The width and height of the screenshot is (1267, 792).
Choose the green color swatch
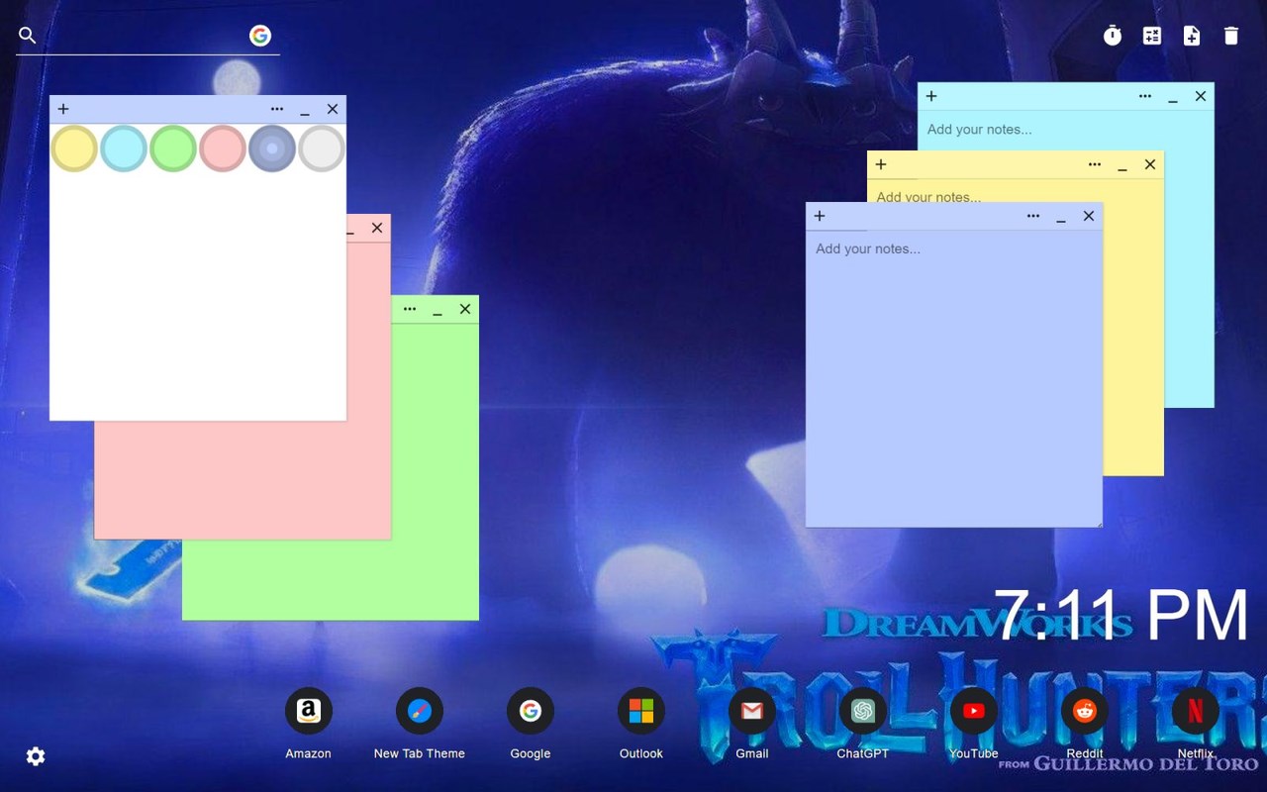[x=173, y=148]
